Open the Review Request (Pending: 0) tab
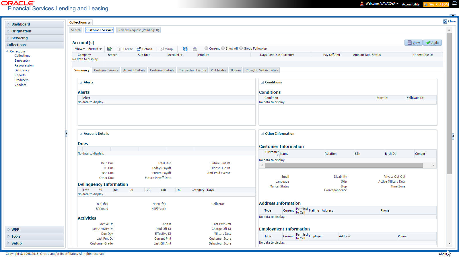Image resolution: width=459 pixels, height=258 pixels. (139, 30)
